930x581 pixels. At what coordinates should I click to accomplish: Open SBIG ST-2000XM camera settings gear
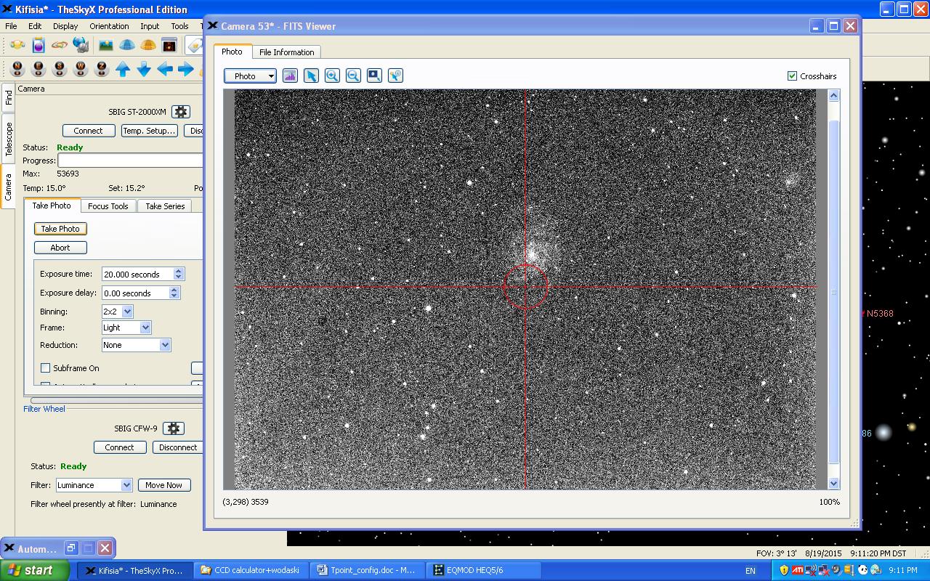coord(181,112)
